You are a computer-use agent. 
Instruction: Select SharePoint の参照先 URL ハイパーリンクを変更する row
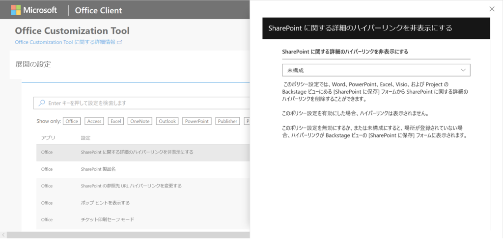[143, 186]
